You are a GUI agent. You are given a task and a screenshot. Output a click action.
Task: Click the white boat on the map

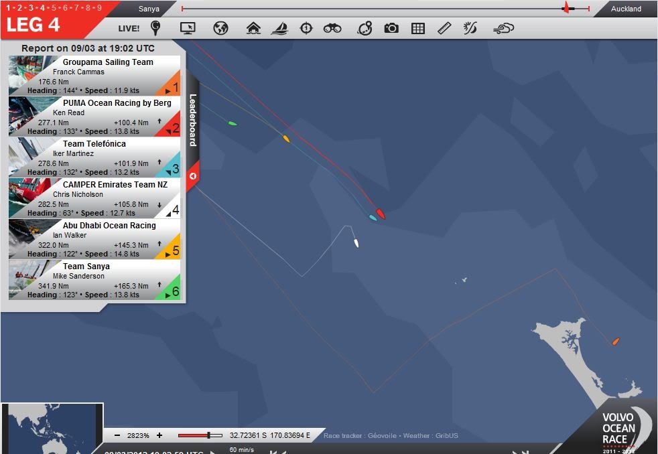(356, 243)
